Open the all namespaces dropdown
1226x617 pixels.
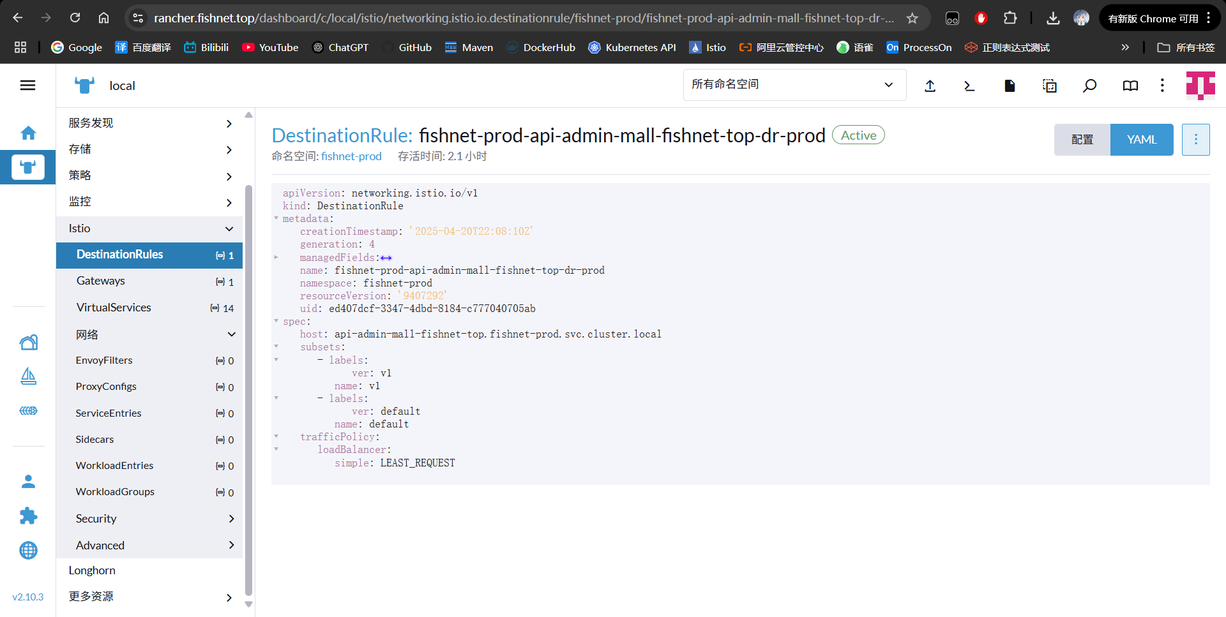pos(794,85)
